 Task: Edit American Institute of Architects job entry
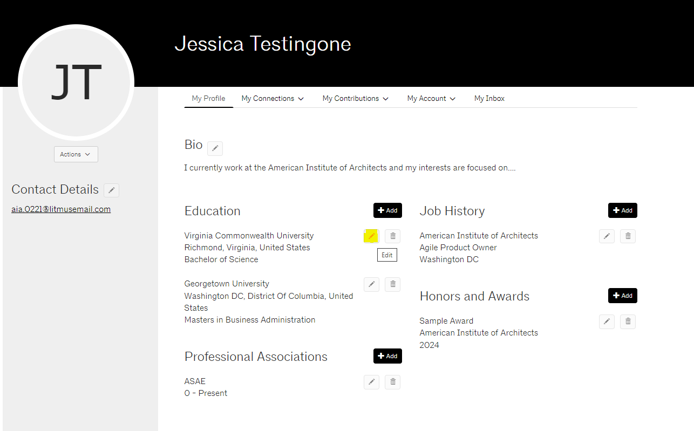(607, 236)
